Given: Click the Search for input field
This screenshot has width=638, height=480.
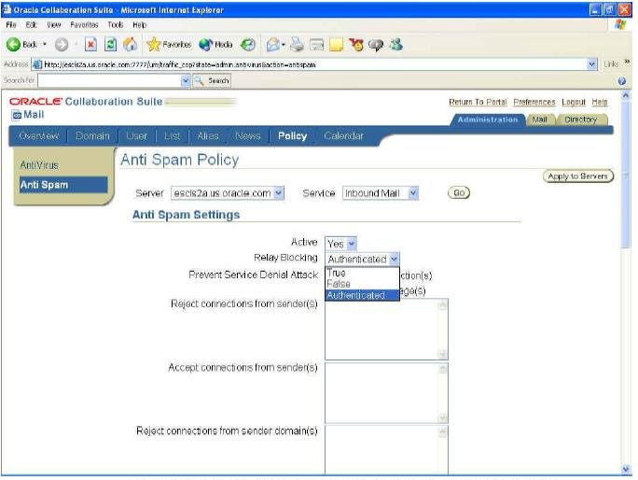Looking at the screenshot, I should tap(109, 80).
